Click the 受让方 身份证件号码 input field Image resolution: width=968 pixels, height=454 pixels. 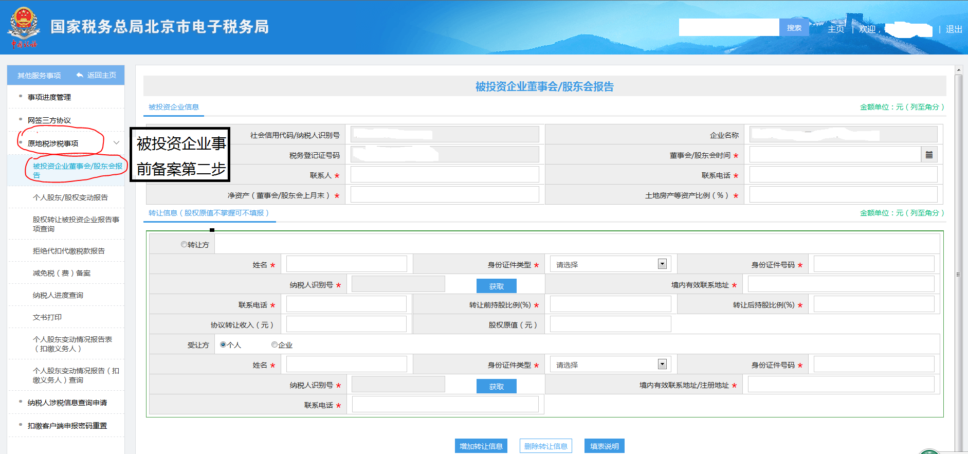click(874, 365)
